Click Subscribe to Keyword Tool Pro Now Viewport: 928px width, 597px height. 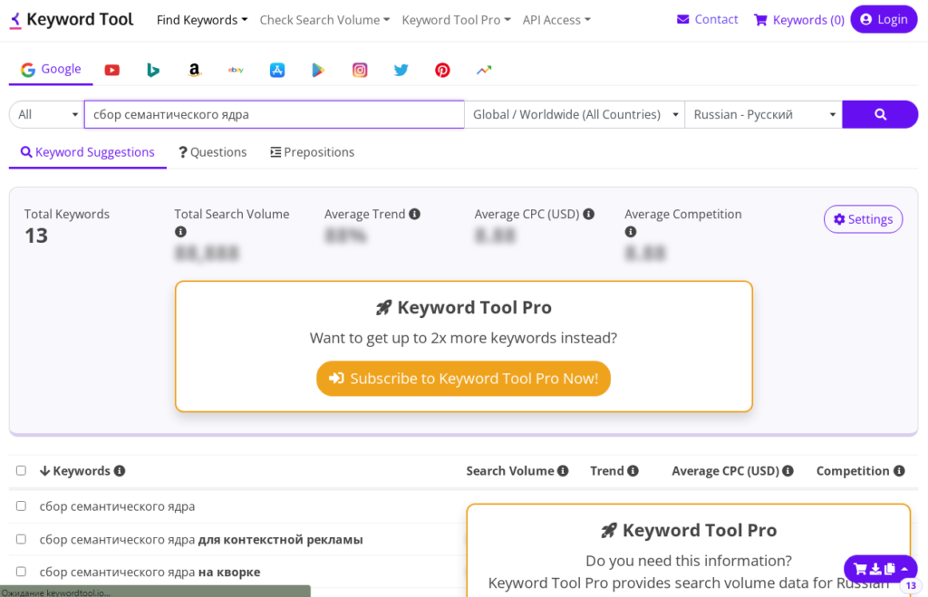click(463, 379)
